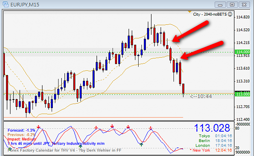Click the 114.820 price scale value
The height and width of the screenshot is (156, 254).
pos(243,17)
